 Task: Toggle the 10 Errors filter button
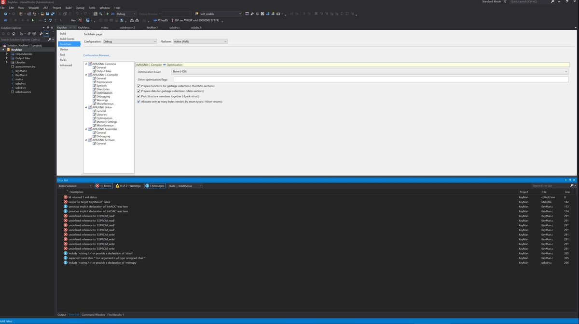point(103,185)
